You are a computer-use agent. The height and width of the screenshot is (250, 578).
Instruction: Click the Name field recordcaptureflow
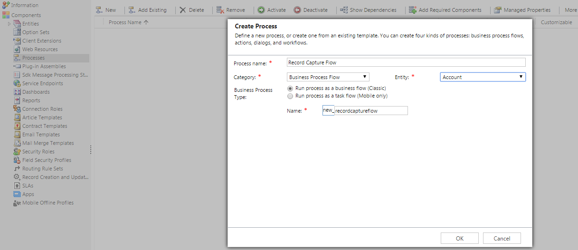pyautogui.click(x=371, y=110)
